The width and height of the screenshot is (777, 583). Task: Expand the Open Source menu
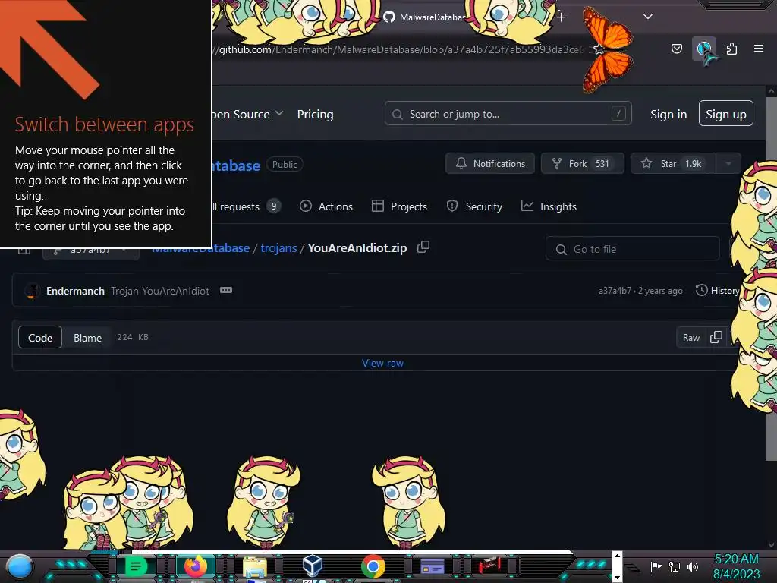pyautogui.click(x=247, y=115)
